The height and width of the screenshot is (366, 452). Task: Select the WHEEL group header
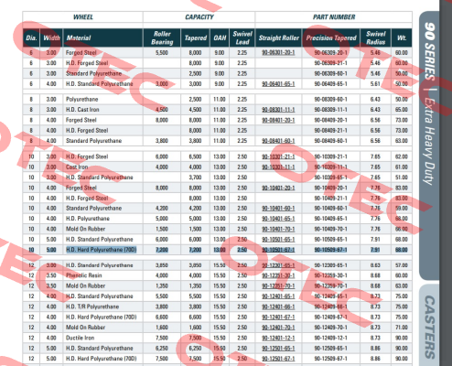click(x=83, y=17)
